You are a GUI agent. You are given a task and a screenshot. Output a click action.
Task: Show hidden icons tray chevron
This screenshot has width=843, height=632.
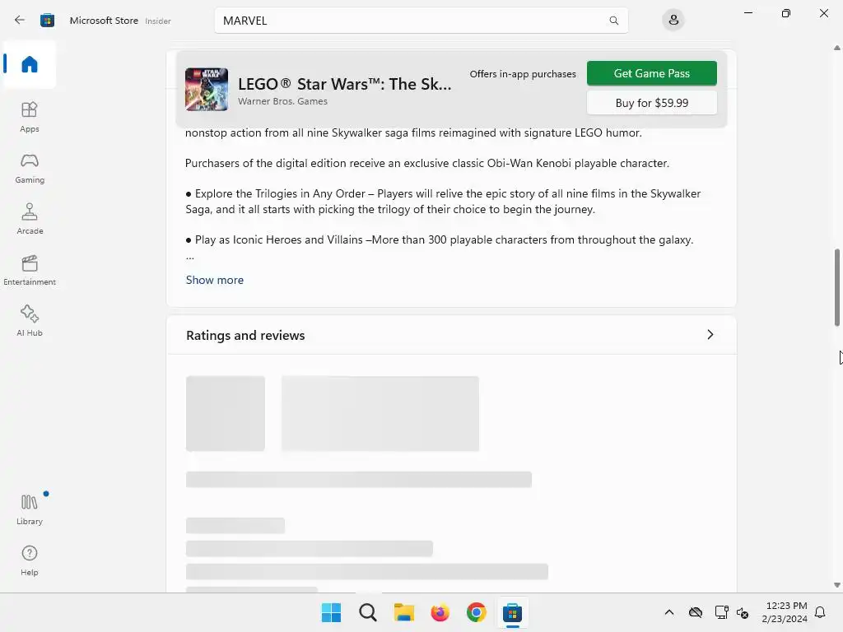(668, 612)
